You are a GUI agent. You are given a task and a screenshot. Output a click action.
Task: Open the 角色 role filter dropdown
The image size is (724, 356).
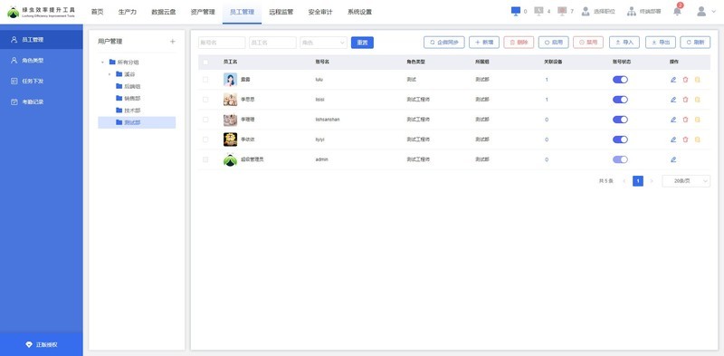pyautogui.click(x=323, y=43)
